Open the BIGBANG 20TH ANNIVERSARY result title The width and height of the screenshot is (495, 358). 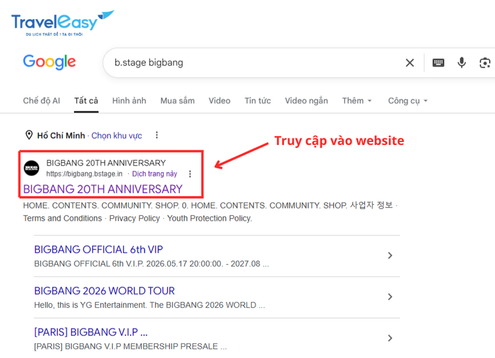pos(103,189)
